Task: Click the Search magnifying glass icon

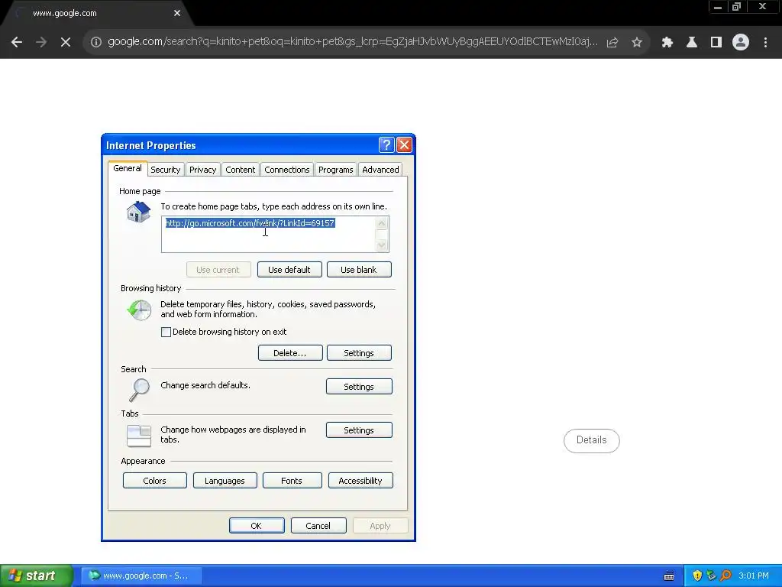Action: tap(139, 389)
